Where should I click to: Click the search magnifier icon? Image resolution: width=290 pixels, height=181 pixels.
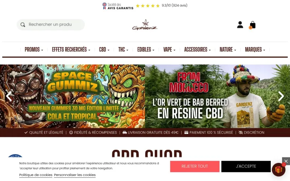click(x=23, y=25)
